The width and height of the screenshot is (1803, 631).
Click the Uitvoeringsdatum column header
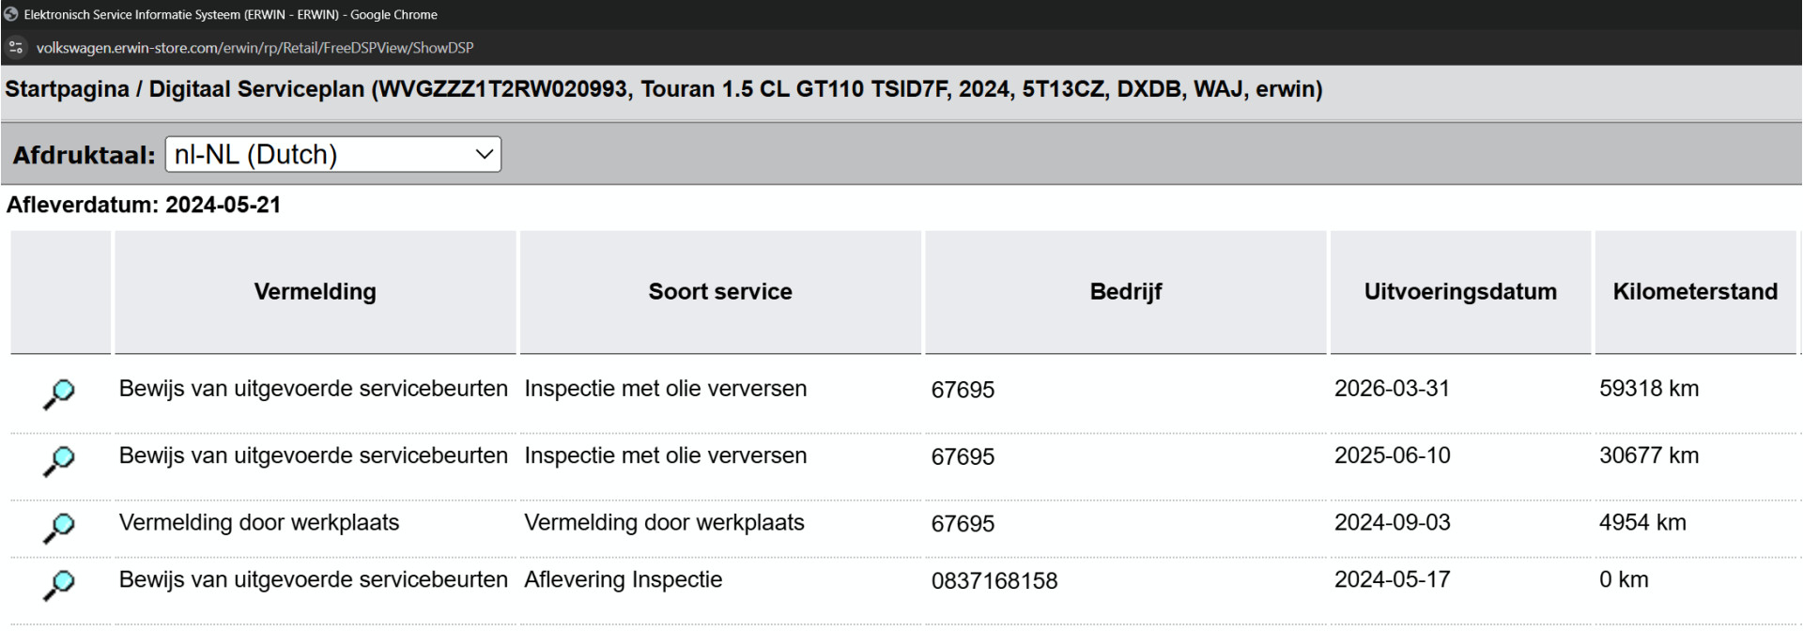click(1460, 292)
